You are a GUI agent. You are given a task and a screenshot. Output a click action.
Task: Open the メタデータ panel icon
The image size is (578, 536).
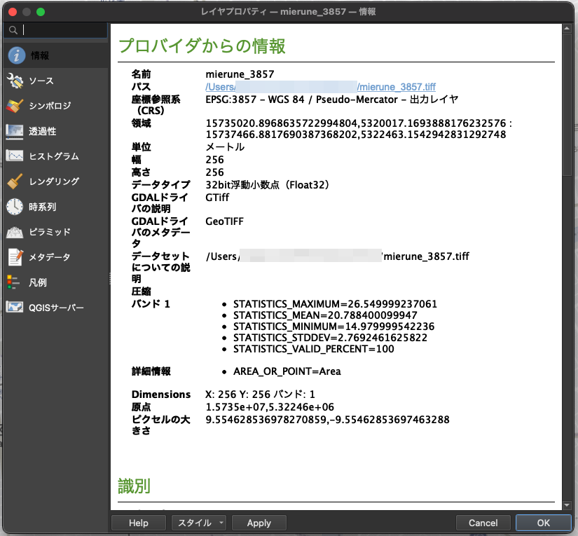coord(17,257)
